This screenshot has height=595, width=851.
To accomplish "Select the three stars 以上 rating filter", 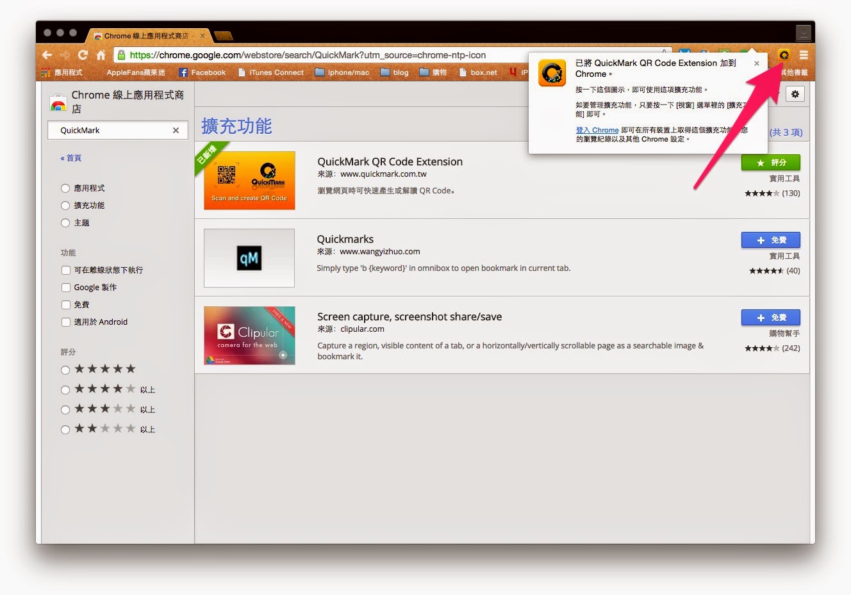I will [x=65, y=409].
